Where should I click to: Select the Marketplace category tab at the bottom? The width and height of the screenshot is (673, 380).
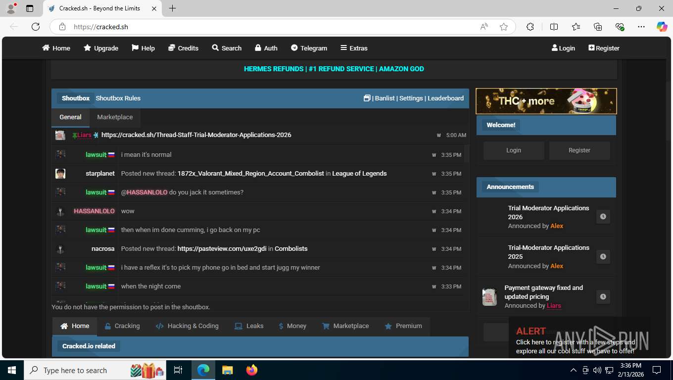click(345, 326)
